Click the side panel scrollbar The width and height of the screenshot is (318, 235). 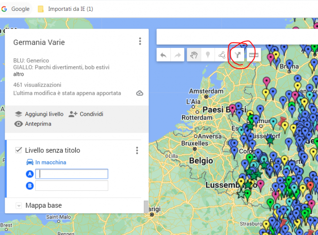[146, 206]
